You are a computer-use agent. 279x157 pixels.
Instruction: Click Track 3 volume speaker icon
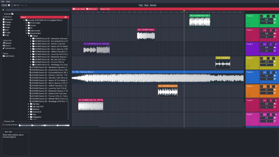coord(275,62)
